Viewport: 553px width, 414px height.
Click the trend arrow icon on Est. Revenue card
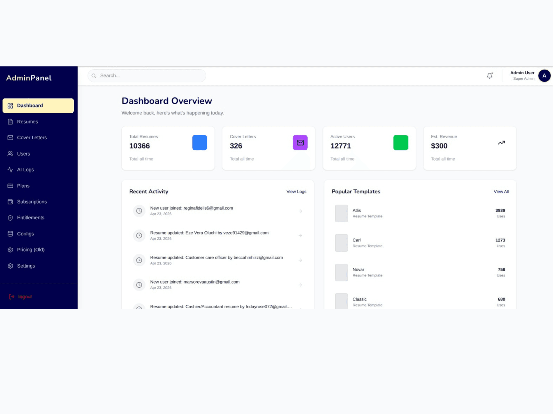tap(501, 142)
